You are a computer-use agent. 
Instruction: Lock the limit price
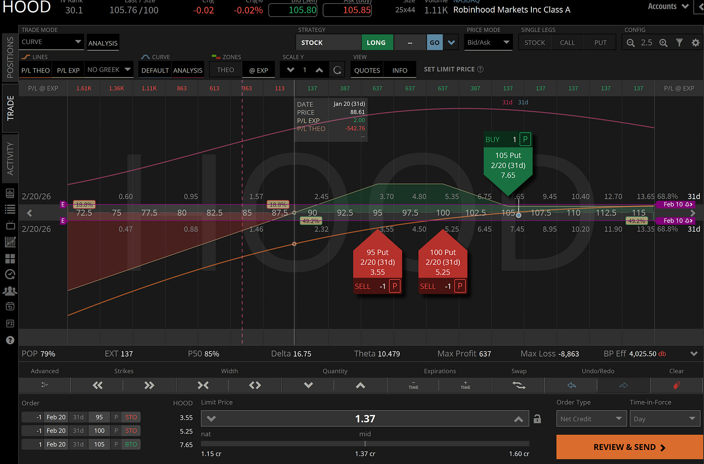click(x=537, y=419)
